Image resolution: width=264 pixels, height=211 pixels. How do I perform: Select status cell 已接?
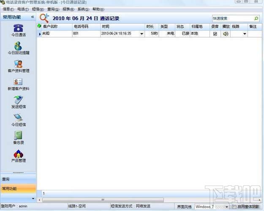pyautogui.click(x=182, y=34)
